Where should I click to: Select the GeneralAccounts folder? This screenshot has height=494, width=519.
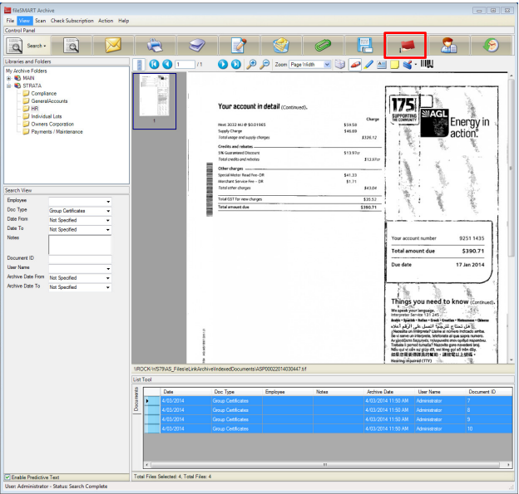pos(49,101)
